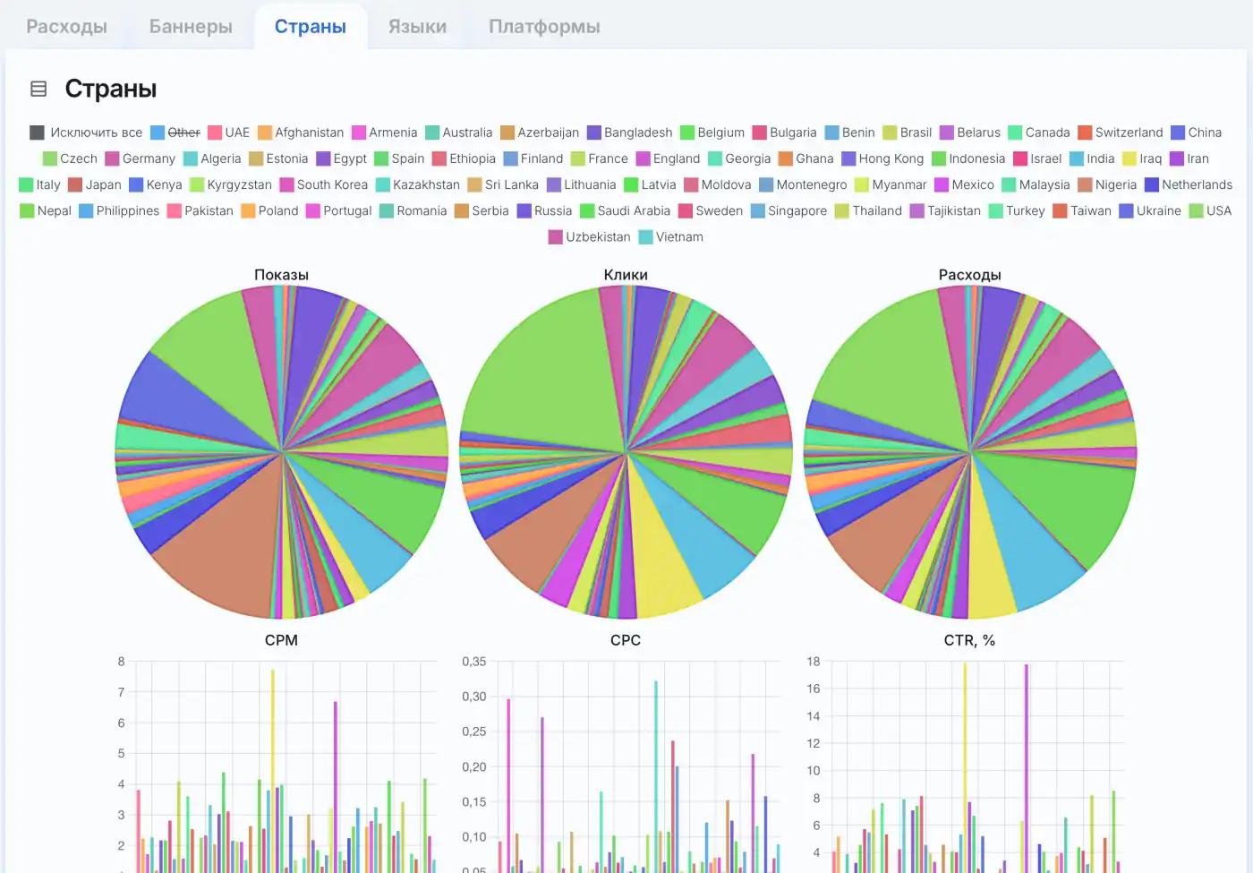This screenshot has width=1253, height=873.
Task: Toggle the Iran legend item
Action: pos(1189,158)
